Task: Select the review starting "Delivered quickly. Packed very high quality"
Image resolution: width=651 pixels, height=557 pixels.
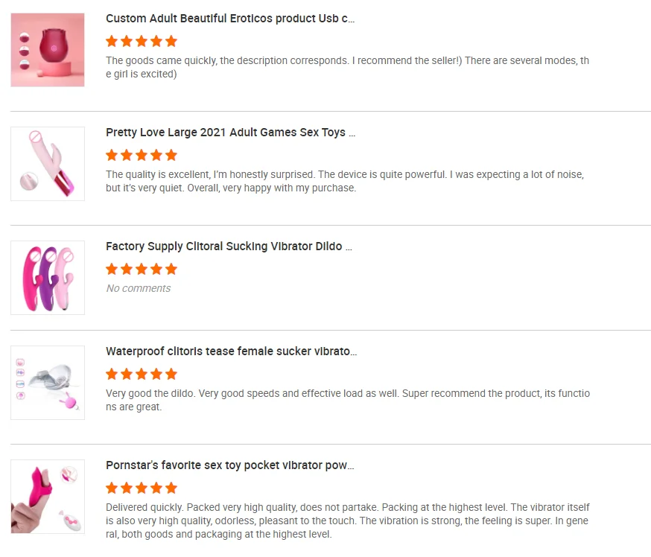Action: (347, 521)
